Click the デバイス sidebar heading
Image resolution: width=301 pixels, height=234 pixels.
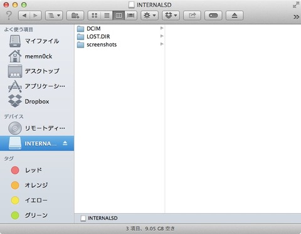point(14,117)
